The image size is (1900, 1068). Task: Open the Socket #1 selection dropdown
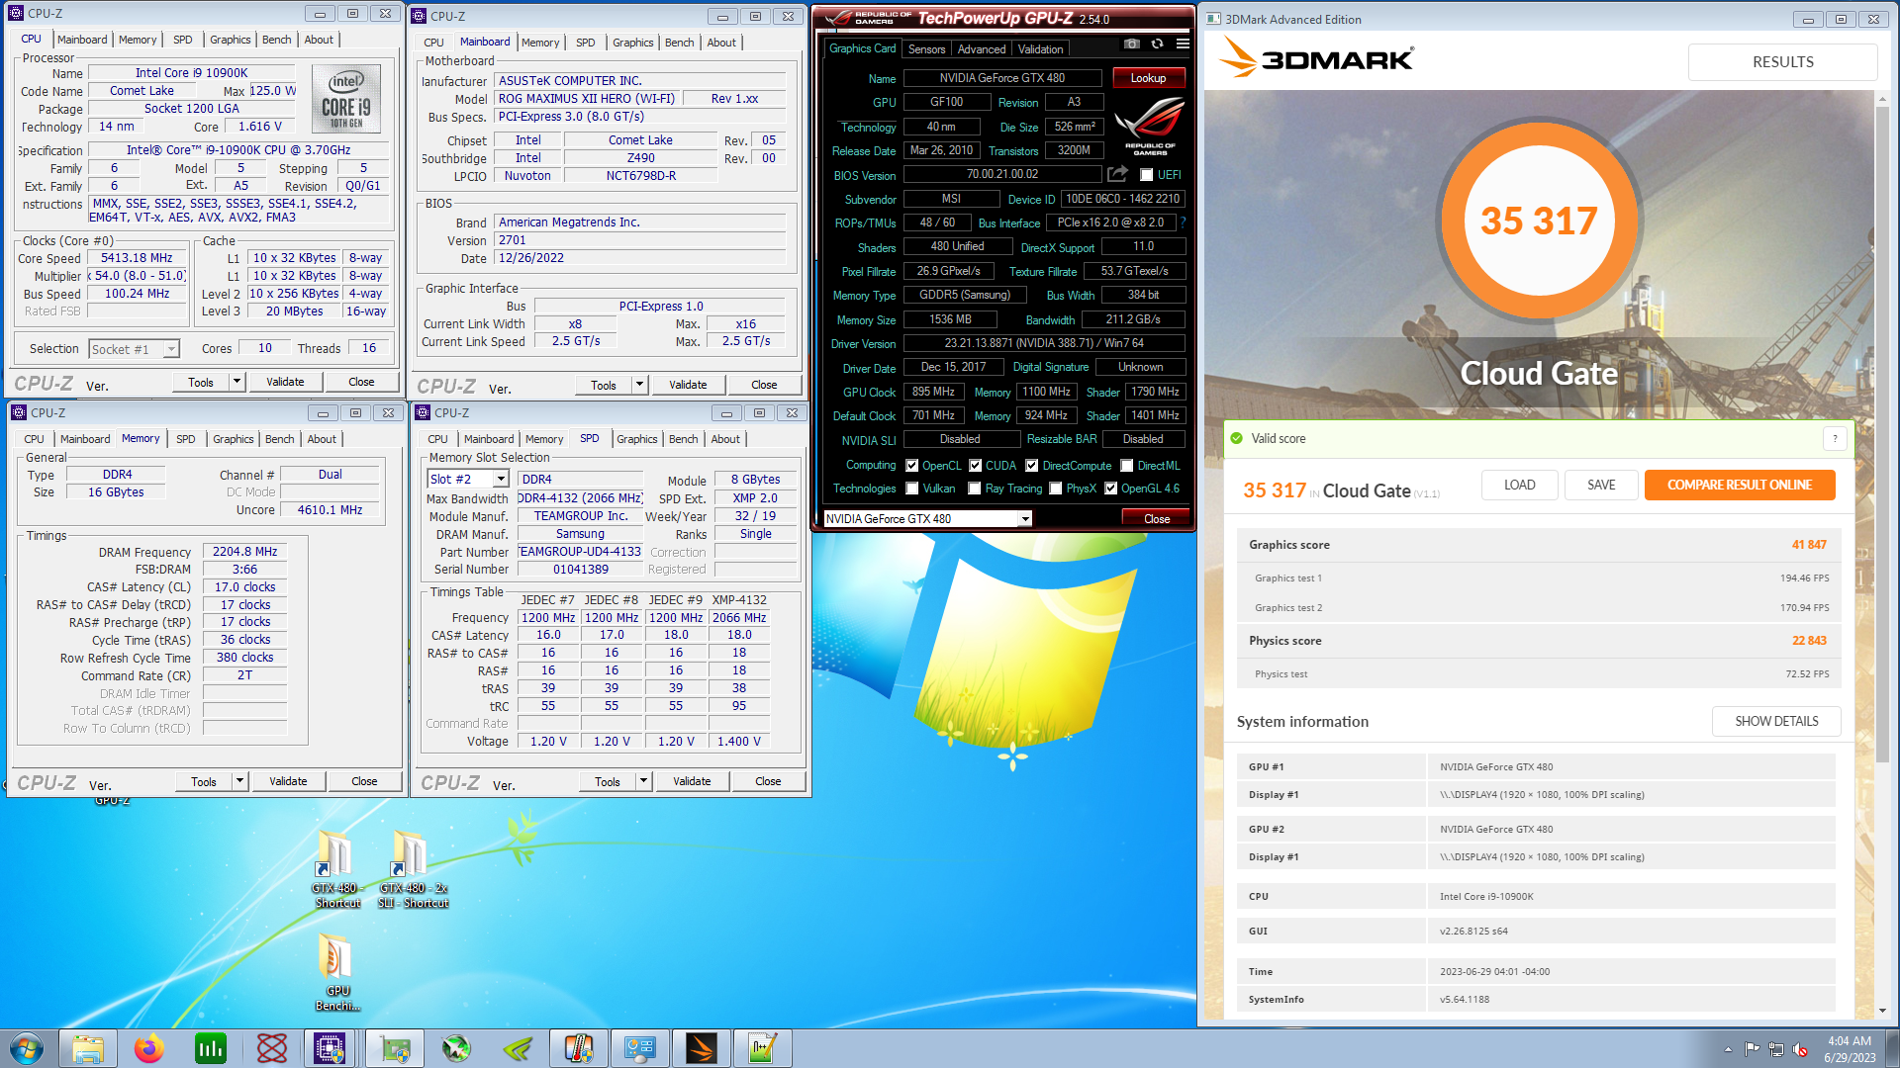[x=171, y=349]
